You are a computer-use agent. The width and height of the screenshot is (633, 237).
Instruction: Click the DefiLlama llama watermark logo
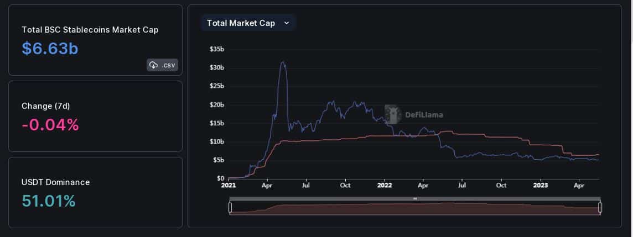392,114
